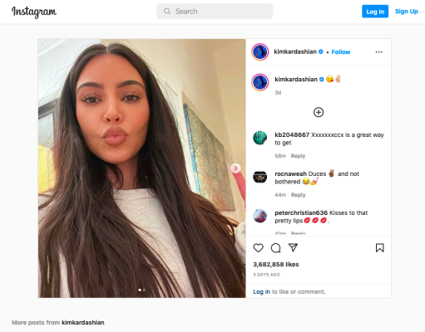The width and height of the screenshot is (425, 332).
Task: Follow the kimkardashian account
Action: (x=341, y=52)
